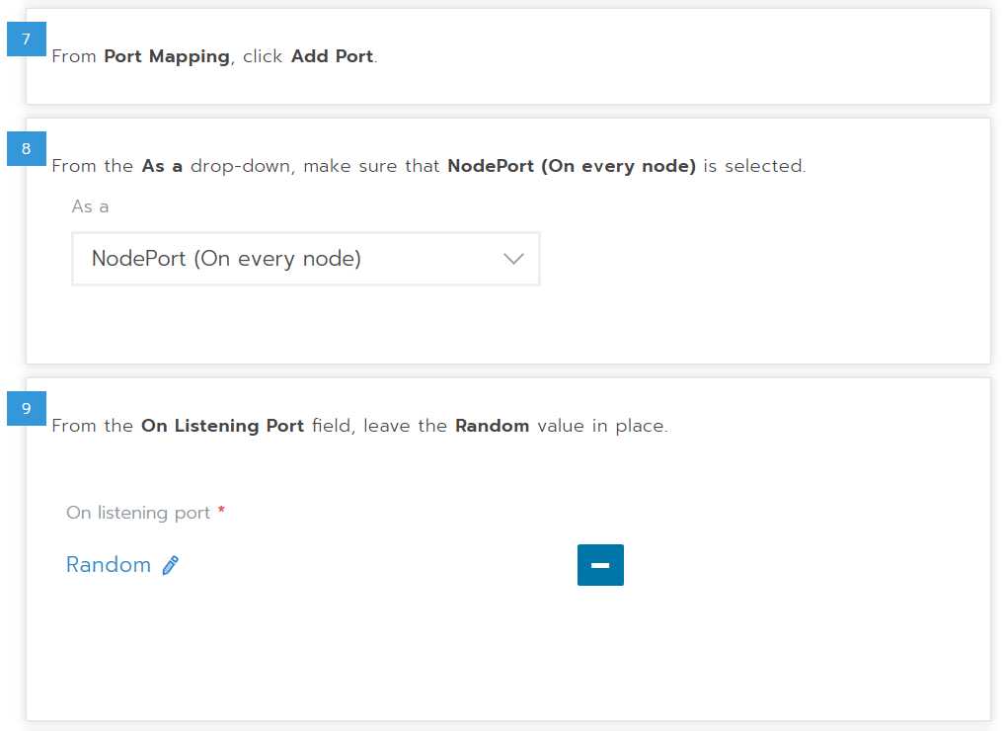Click the bold 'Add Port' text
Image resolution: width=1002 pixels, height=731 pixels.
333,56
